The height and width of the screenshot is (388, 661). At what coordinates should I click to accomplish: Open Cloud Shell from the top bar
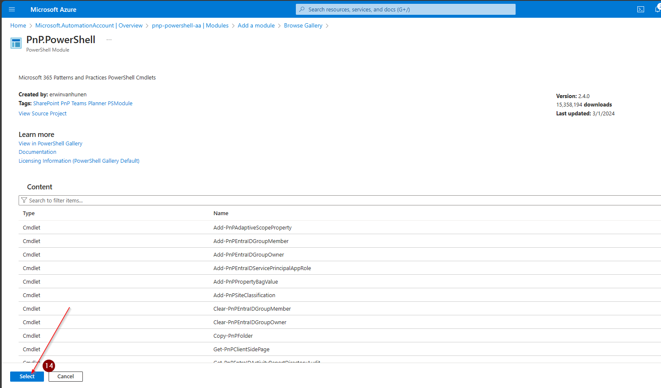[641, 9]
